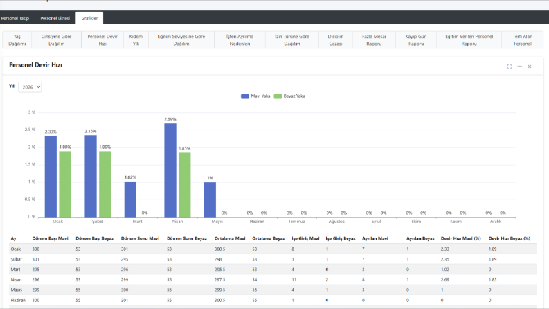Viewport: 549px width, 309px height.
Task: Switch to the Personel Listesi tab
Action: 55,18
